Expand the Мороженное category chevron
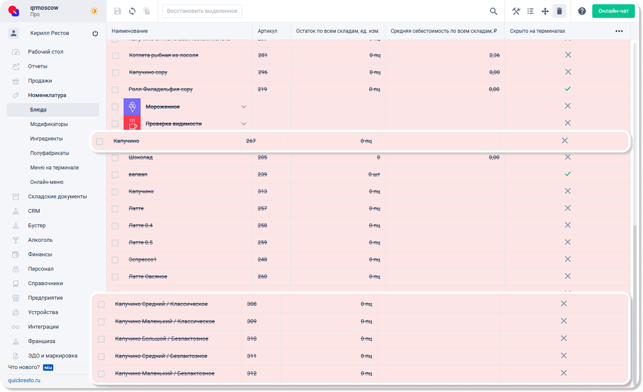The image size is (643, 392). pos(244,107)
